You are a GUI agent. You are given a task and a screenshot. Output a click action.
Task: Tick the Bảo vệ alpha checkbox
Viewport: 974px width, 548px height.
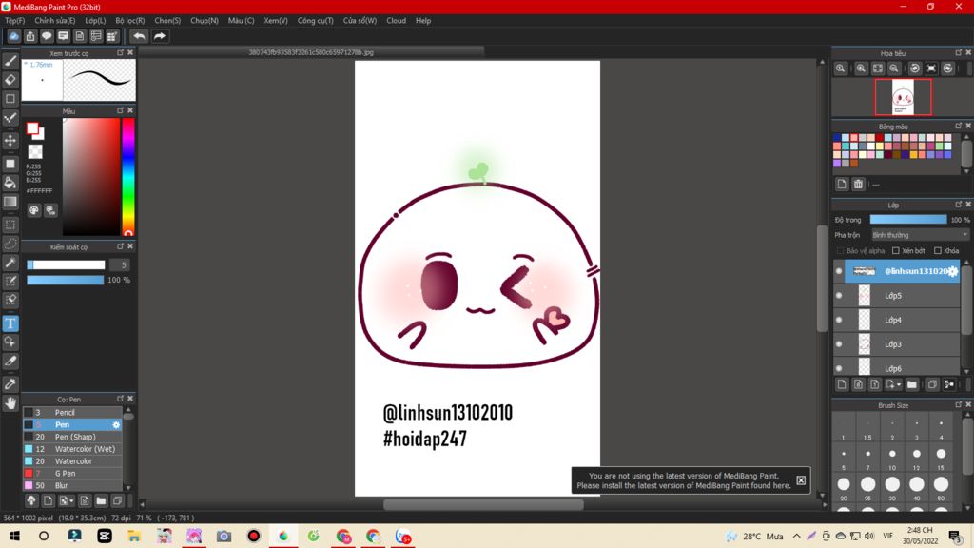click(841, 250)
